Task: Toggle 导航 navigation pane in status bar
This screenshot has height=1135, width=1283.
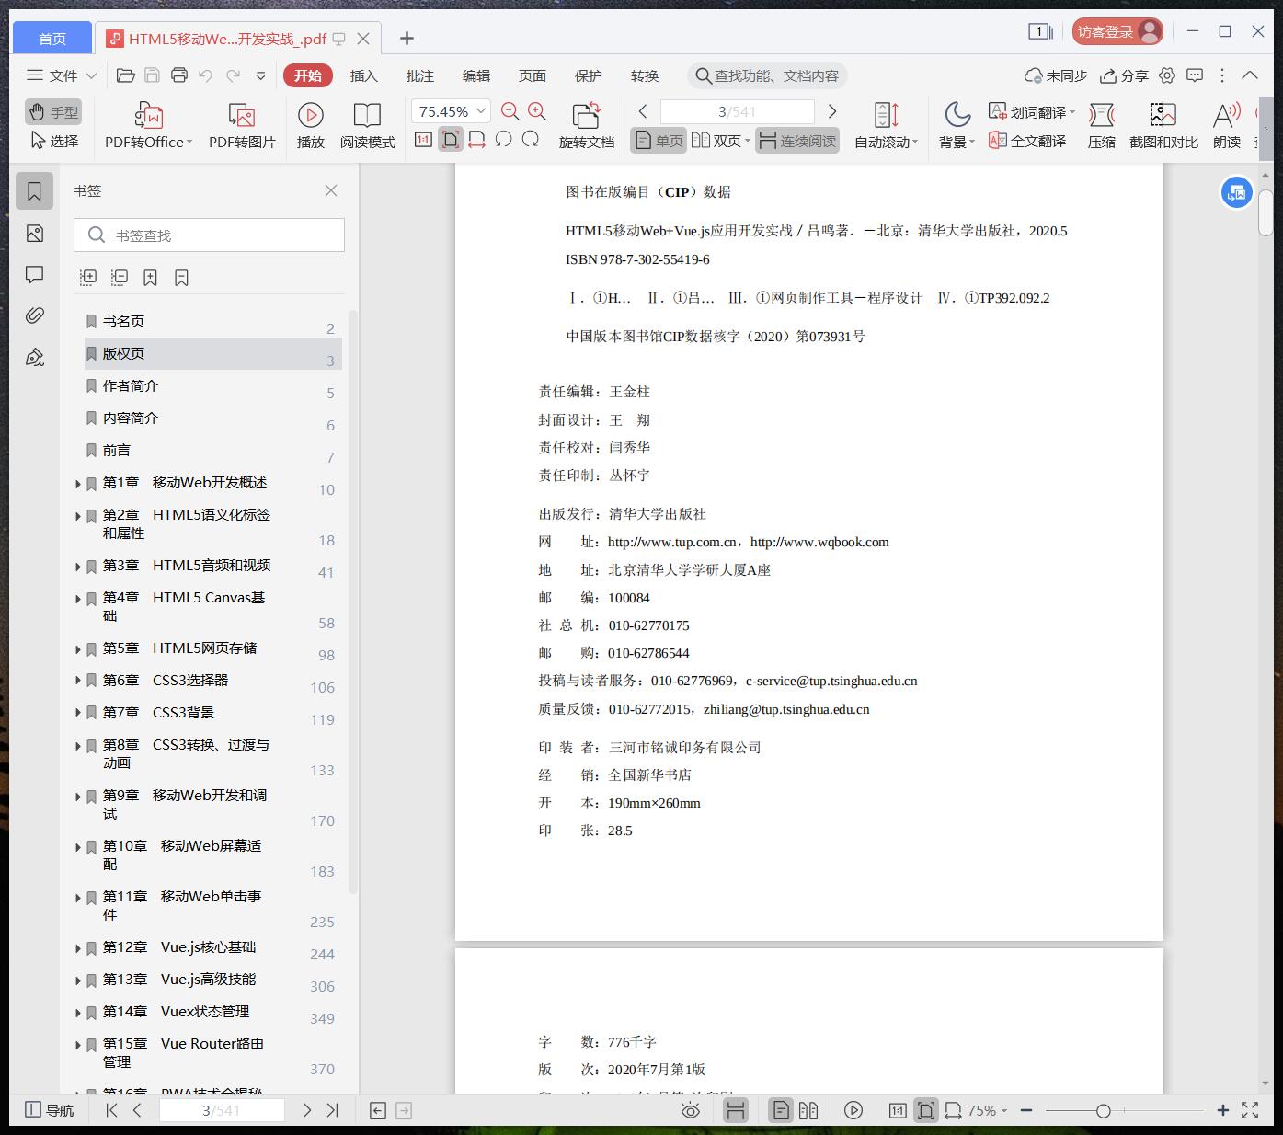Action: coord(49,1110)
